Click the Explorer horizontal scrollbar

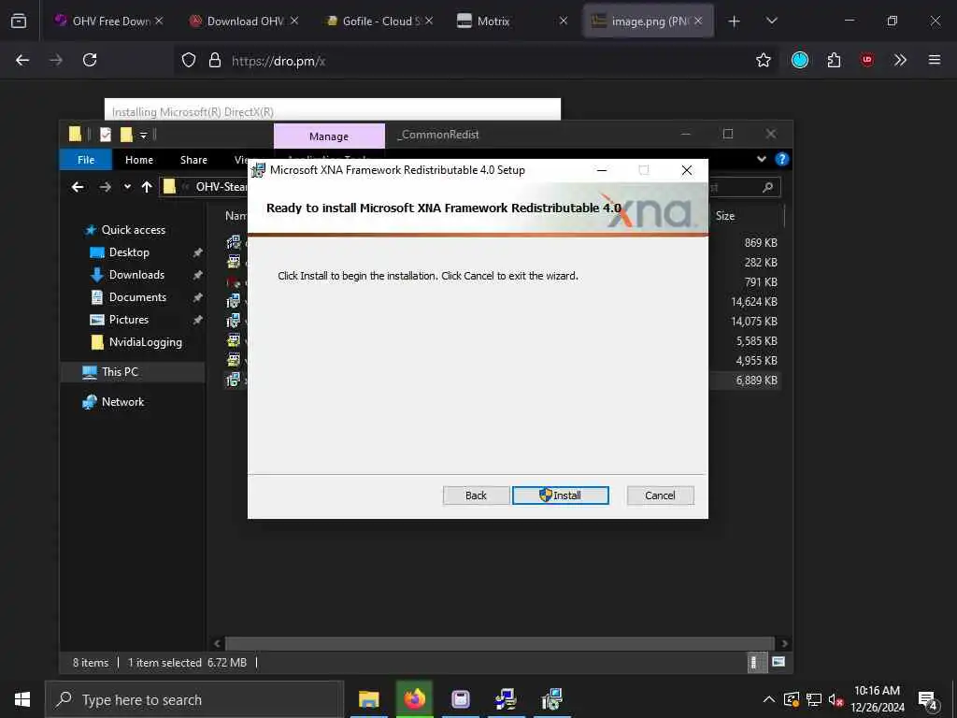[499, 643]
